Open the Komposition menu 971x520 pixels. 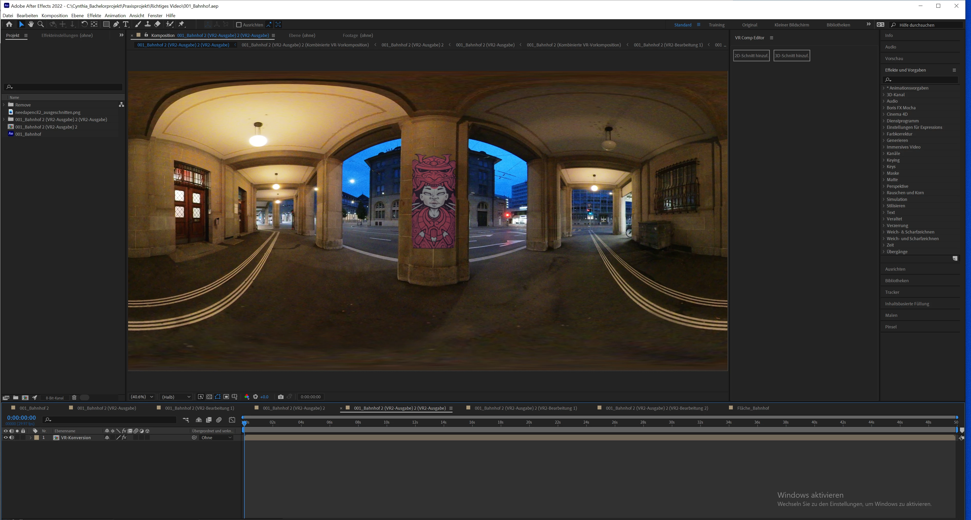pyautogui.click(x=54, y=15)
